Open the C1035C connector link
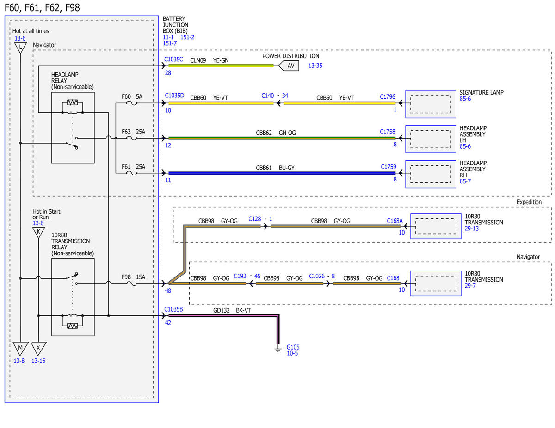Screen dimensions: 555x428 click(174, 60)
